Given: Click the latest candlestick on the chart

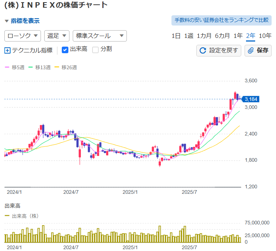Looking at the screenshot, I should [240, 98].
